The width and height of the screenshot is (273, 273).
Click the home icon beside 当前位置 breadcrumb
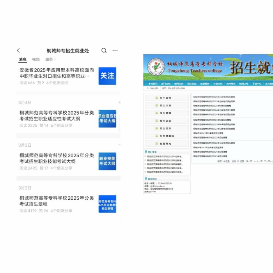(x=147, y=89)
